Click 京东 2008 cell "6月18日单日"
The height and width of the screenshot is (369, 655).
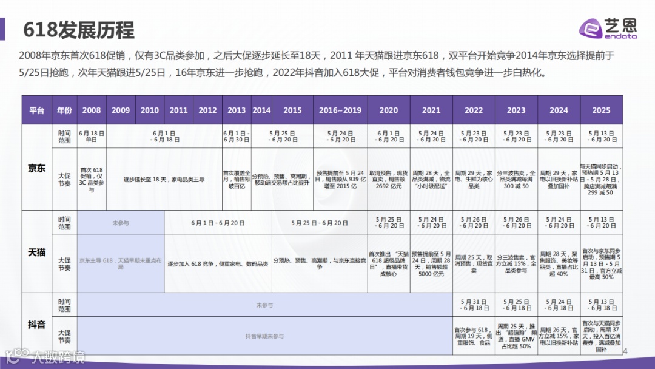pos(92,136)
